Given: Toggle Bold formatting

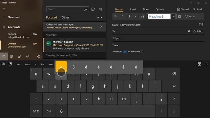Looking at the screenshot, I should (115, 16).
